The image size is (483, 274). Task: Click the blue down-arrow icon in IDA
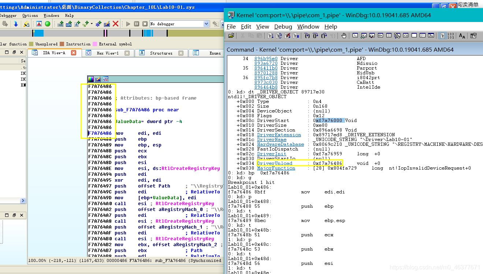tap(16, 24)
